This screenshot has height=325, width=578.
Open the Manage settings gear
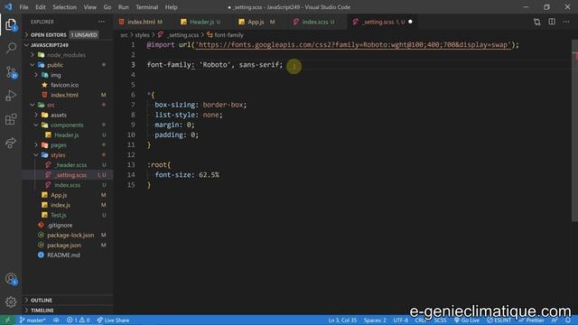tap(11, 302)
